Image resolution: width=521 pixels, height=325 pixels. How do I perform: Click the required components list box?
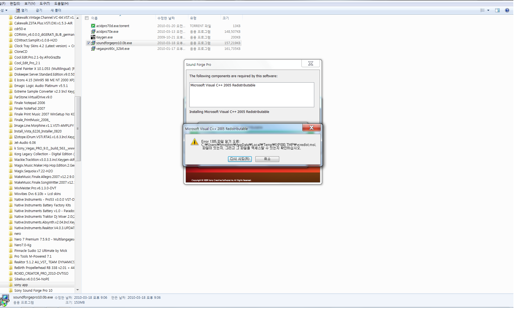click(252, 95)
